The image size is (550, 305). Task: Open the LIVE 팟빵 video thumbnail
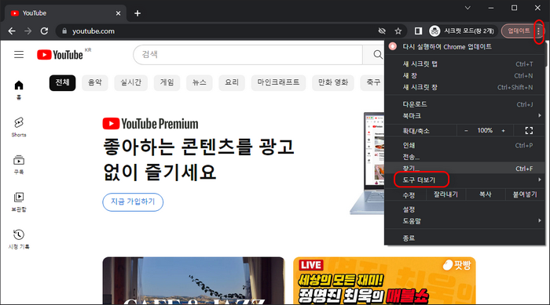click(x=384, y=281)
